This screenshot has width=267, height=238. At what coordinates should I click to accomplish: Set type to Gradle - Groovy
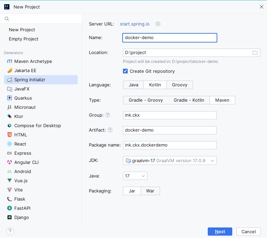146,100
